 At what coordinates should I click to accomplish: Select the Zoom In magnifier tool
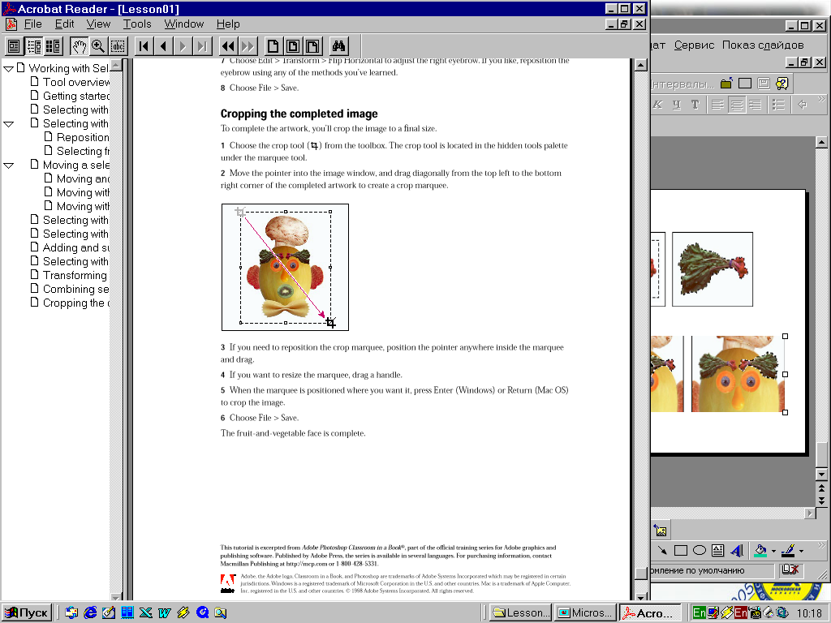pos(98,46)
